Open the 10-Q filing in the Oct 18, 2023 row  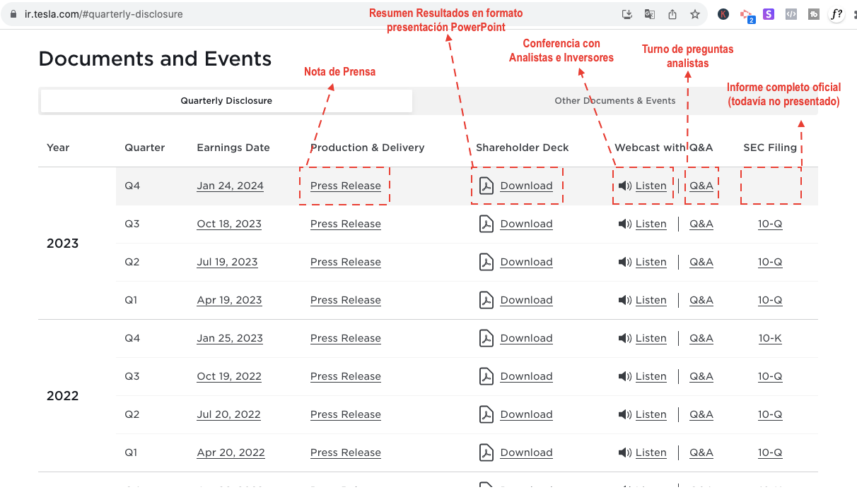pyautogui.click(x=770, y=224)
